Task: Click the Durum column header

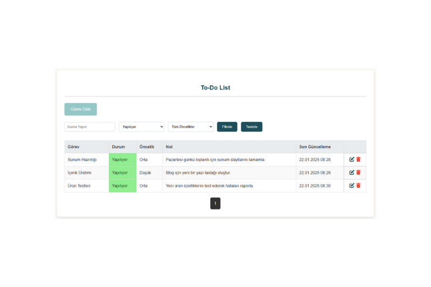Action: click(118, 146)
